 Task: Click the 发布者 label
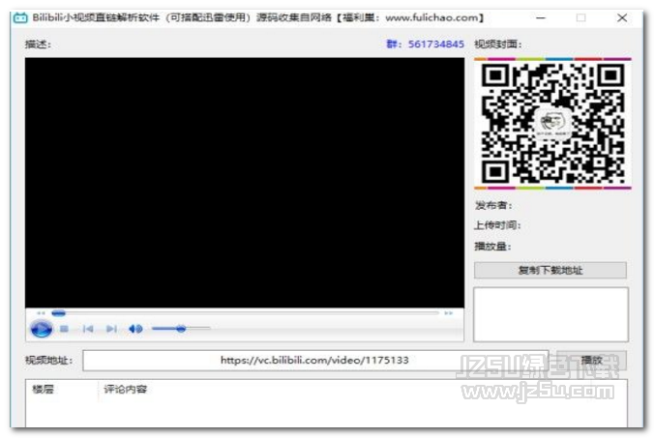tap(493, 205)
